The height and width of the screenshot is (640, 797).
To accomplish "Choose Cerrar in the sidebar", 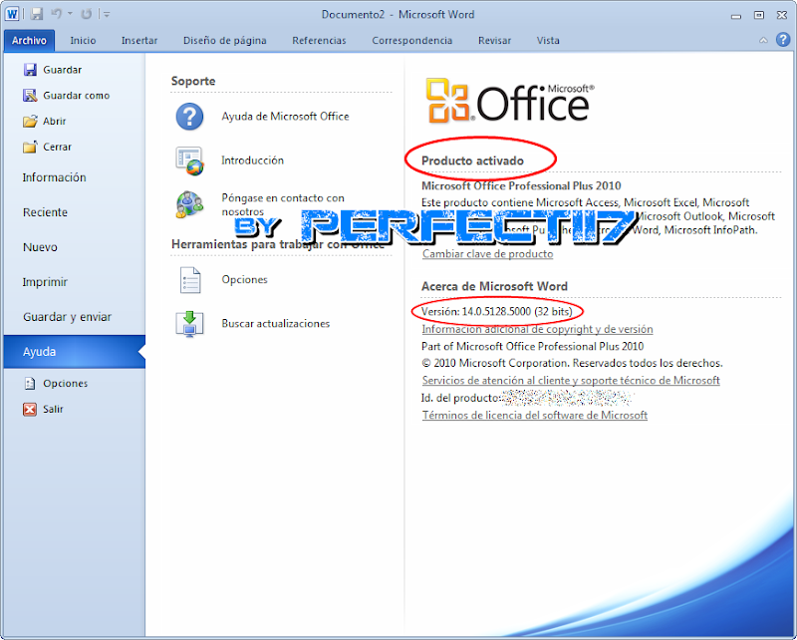I will 57,147.
